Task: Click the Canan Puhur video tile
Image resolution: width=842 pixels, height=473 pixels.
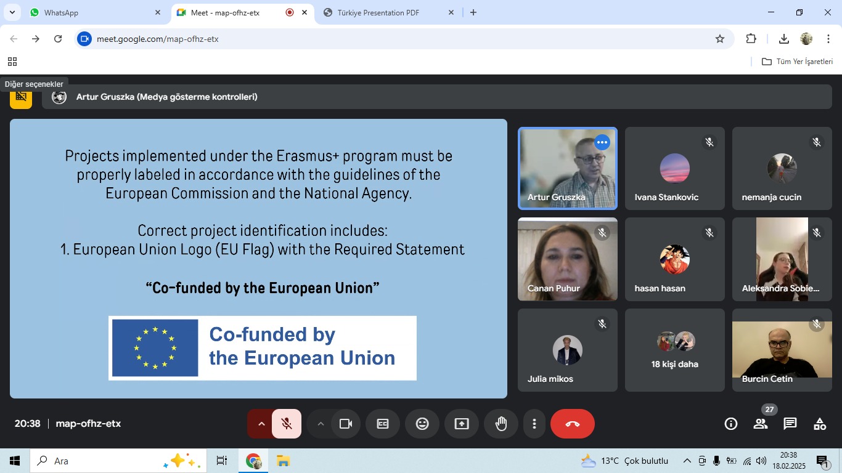Action: [x=568, y=259]
